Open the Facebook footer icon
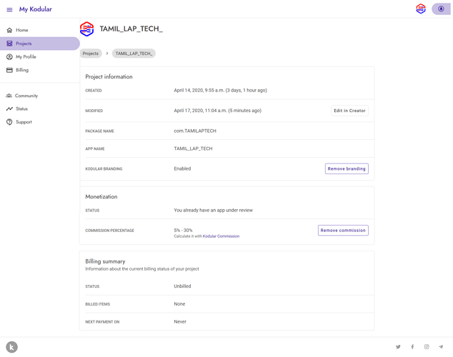The height and width of the screenshot is (357, 453). 412,347
